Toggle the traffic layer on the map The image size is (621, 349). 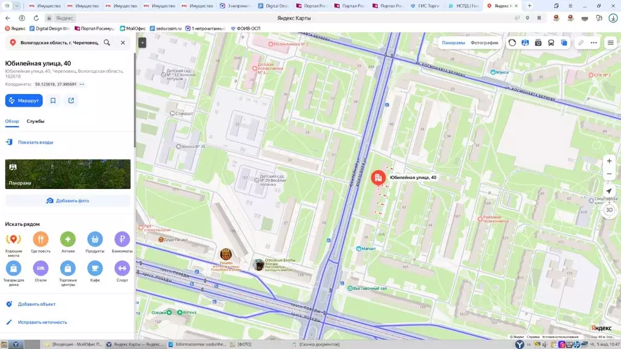(x=512, y=42)
